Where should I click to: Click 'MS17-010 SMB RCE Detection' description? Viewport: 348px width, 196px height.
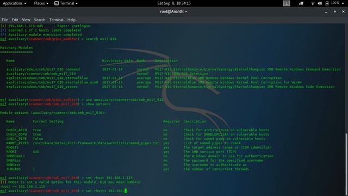181,73
